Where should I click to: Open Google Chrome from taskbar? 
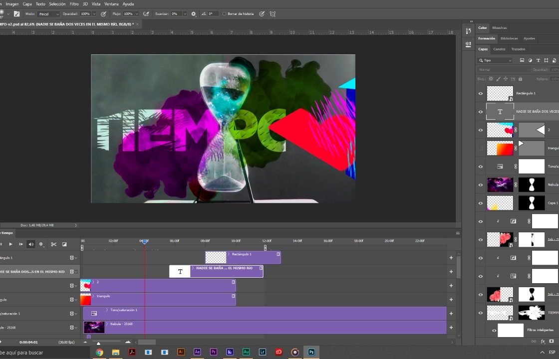(x=99, y=352)
